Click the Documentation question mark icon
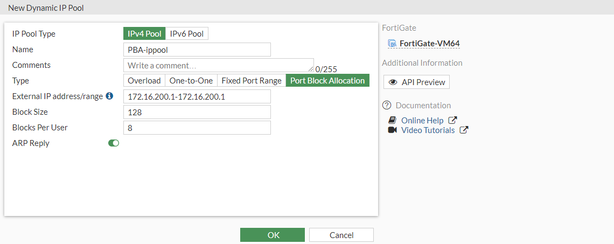Viewport: 614px width, 244px height. [x=386, y=105]
